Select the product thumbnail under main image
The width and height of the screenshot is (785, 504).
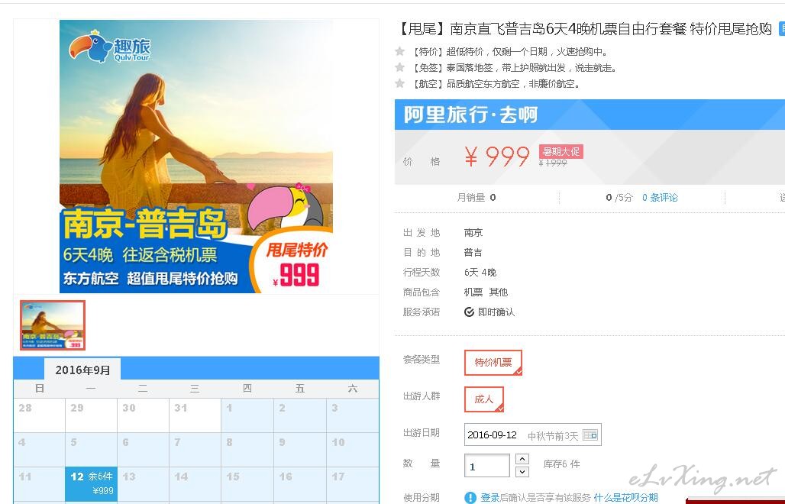click(53, 325)
